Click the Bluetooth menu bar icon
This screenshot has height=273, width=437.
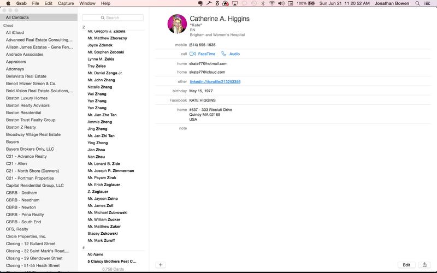pyautogui.click(x=262, y=3)
